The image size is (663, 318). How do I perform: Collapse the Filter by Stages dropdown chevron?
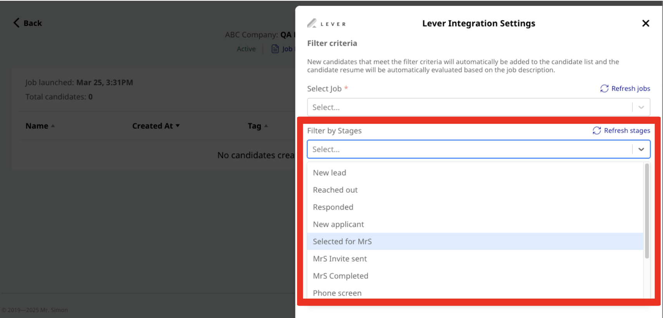tap(641, 149)
